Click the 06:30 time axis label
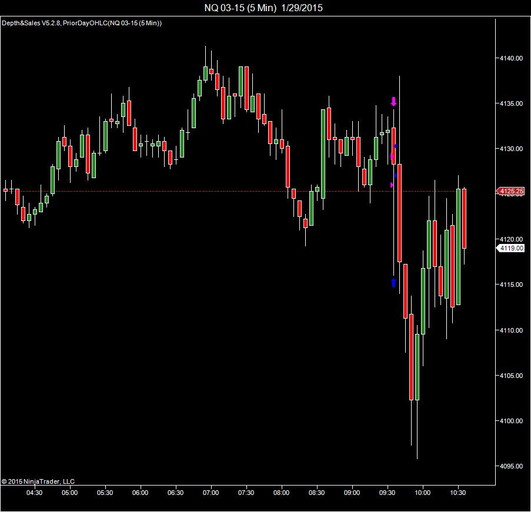The width and height of the screenshot is (531, 512). (x=175, y=493)
